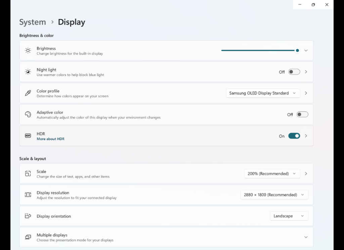Open the Samsung OLED Display Standard dropdown
This screenshot has height=250, width=344.
point(263,93)
